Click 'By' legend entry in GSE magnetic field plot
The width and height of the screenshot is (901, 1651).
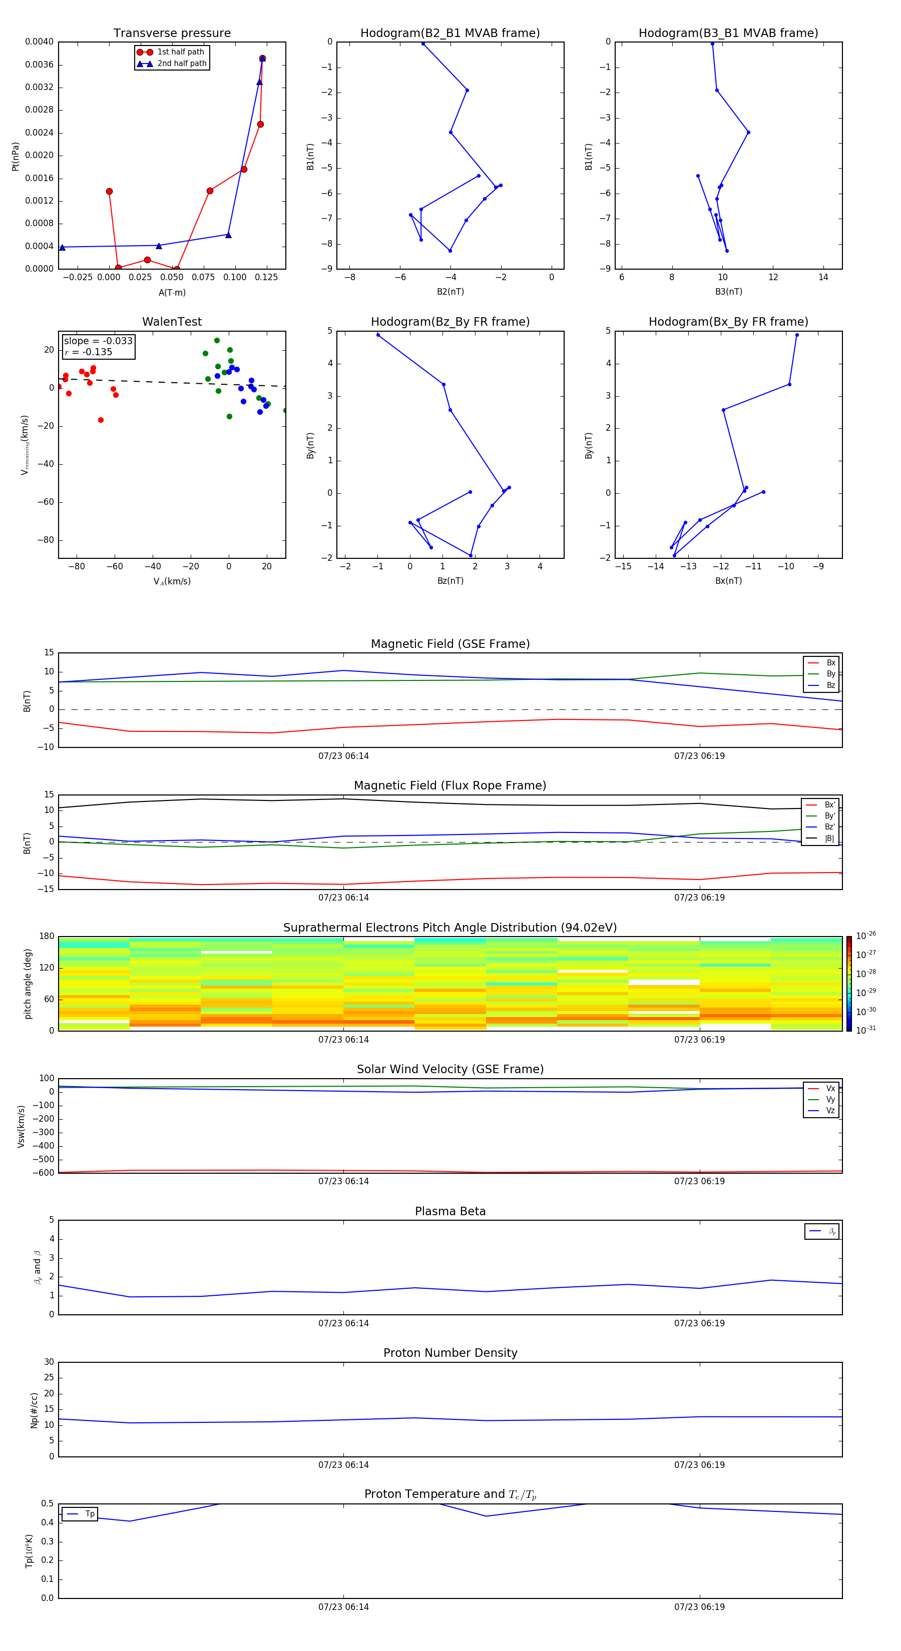[821, 673]
